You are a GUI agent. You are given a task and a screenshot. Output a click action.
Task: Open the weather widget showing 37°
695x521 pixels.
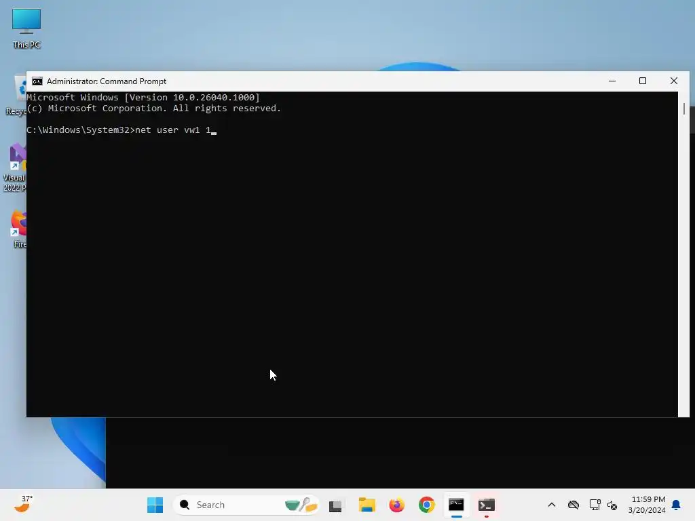24,504
